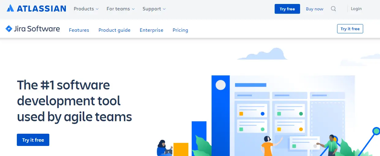Screen dimensions: 380x156
Task: Click the Jira Software logo
Action: pyautogui.click(x=33, y=29)
